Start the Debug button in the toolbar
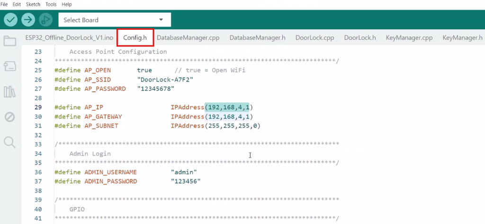The height and width of the screenshot is (224, 485). pyautogui.click(x=45, y=20)
